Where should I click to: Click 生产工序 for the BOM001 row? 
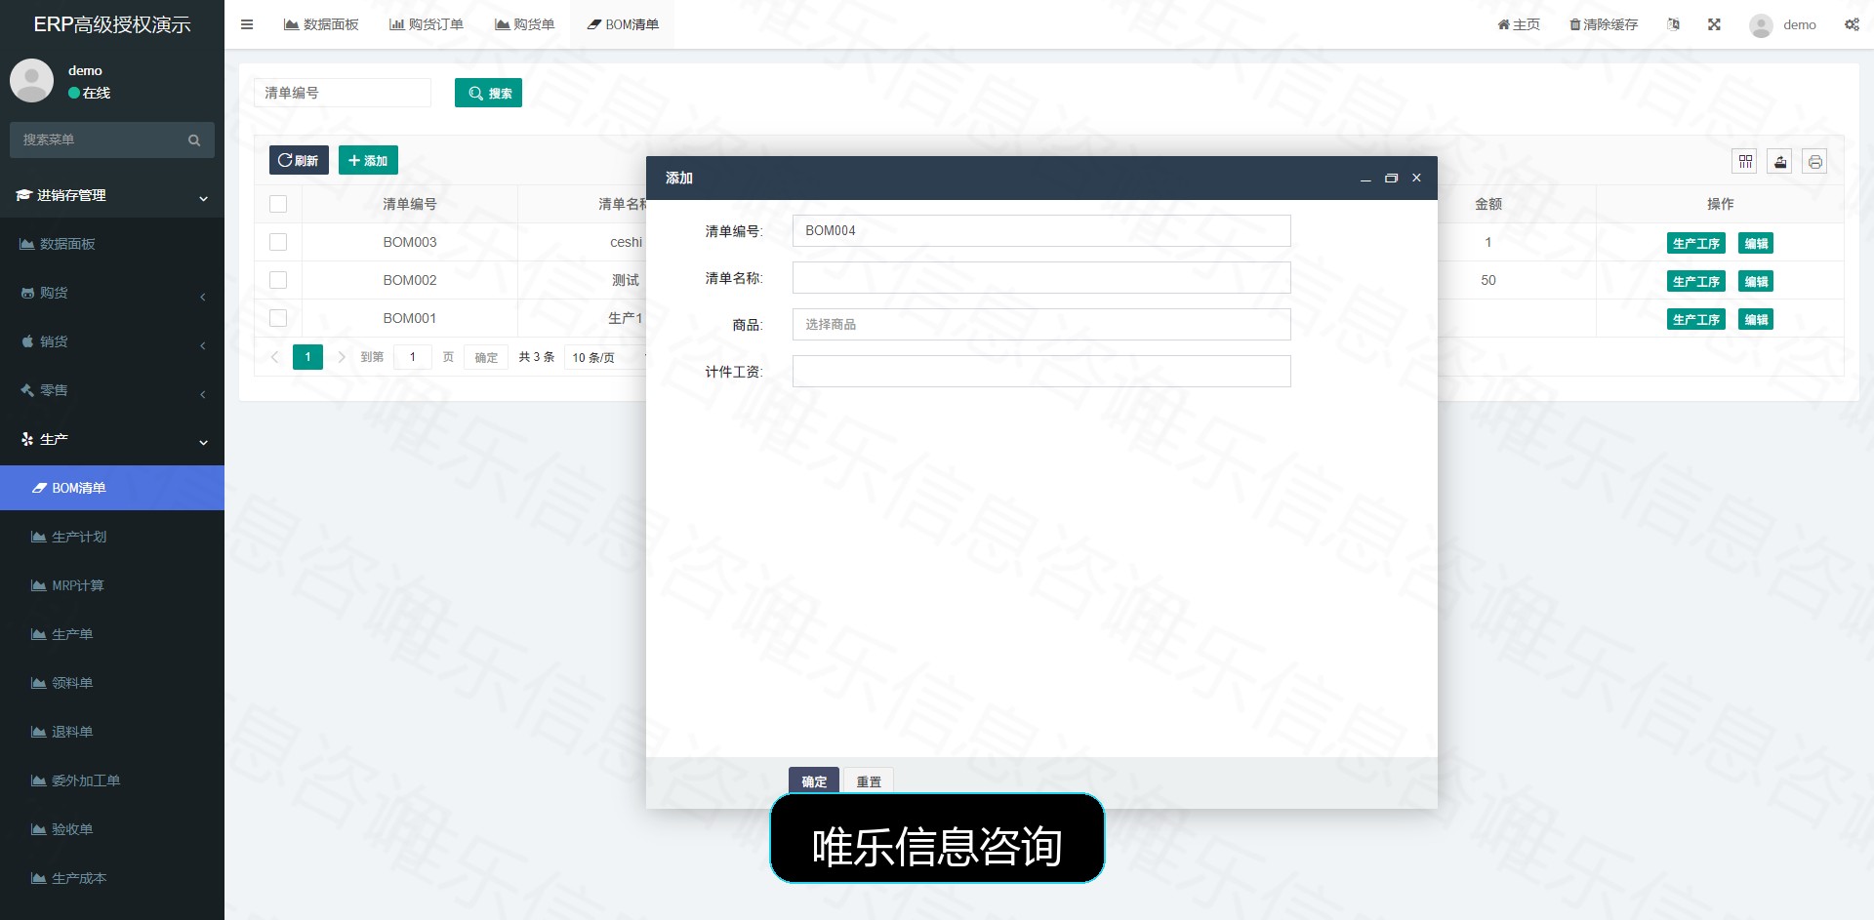pos(1696,319)
